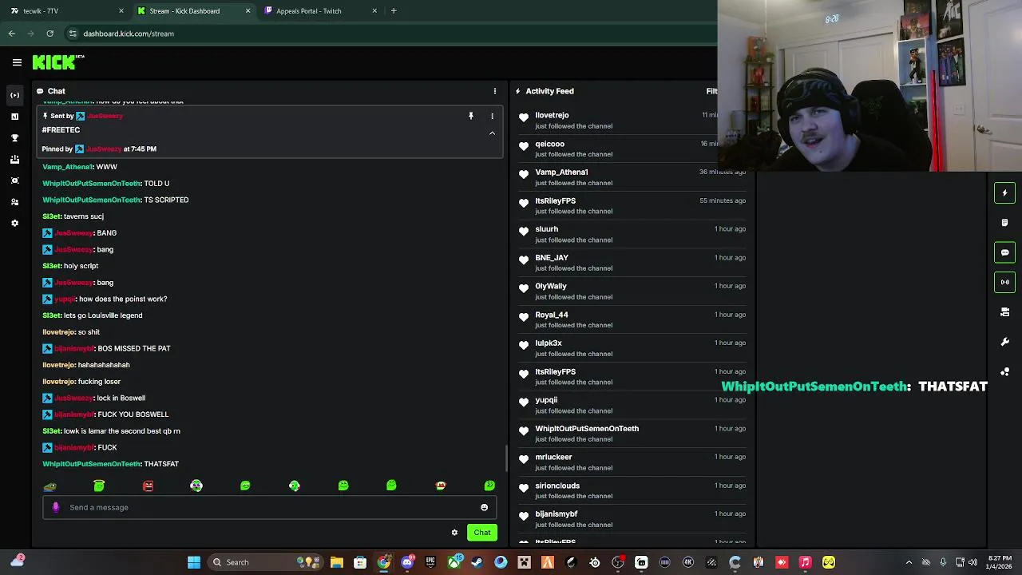Open the settings gear in the left sidebar
The height and width of the screenshot is (575, 1022).
(14, 224)
